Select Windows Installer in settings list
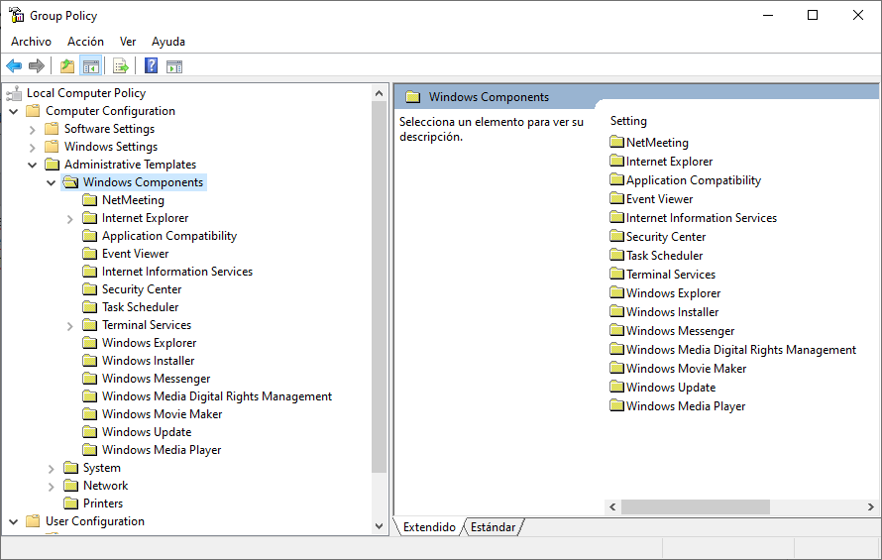The height and width of the screenshot is (560, 882). pyautogui.click(x=672, y=312)
